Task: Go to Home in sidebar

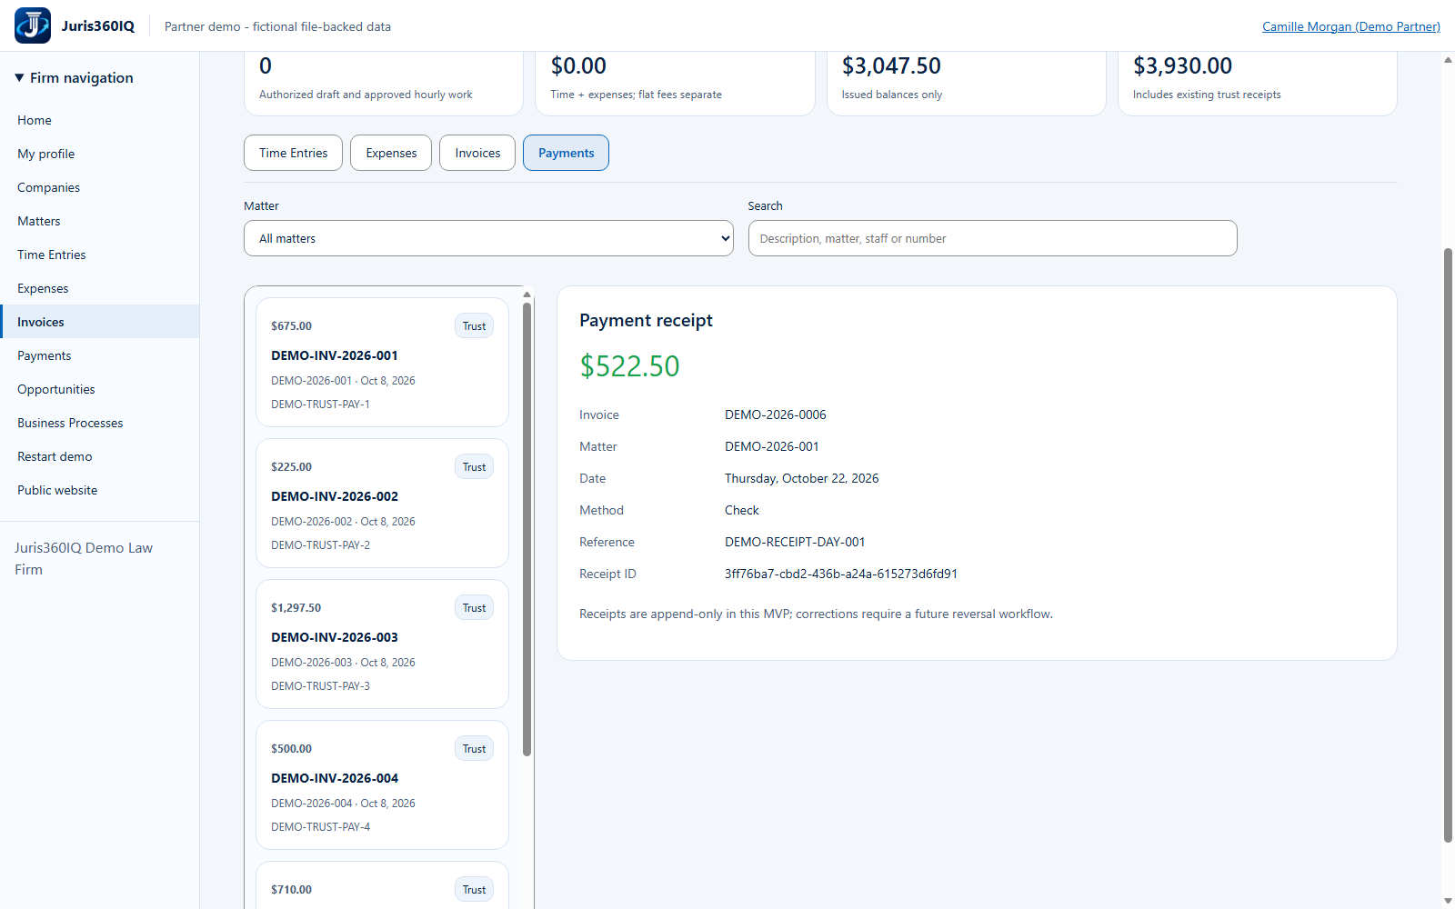Action: click(100, 120)
